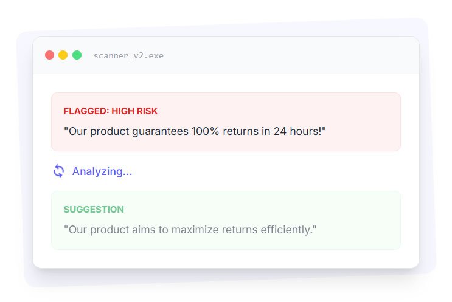Viewport: 452px width, 302px height.
Task: Click the word "guarantees" in flagged quote
Action: tap(161, 131)
